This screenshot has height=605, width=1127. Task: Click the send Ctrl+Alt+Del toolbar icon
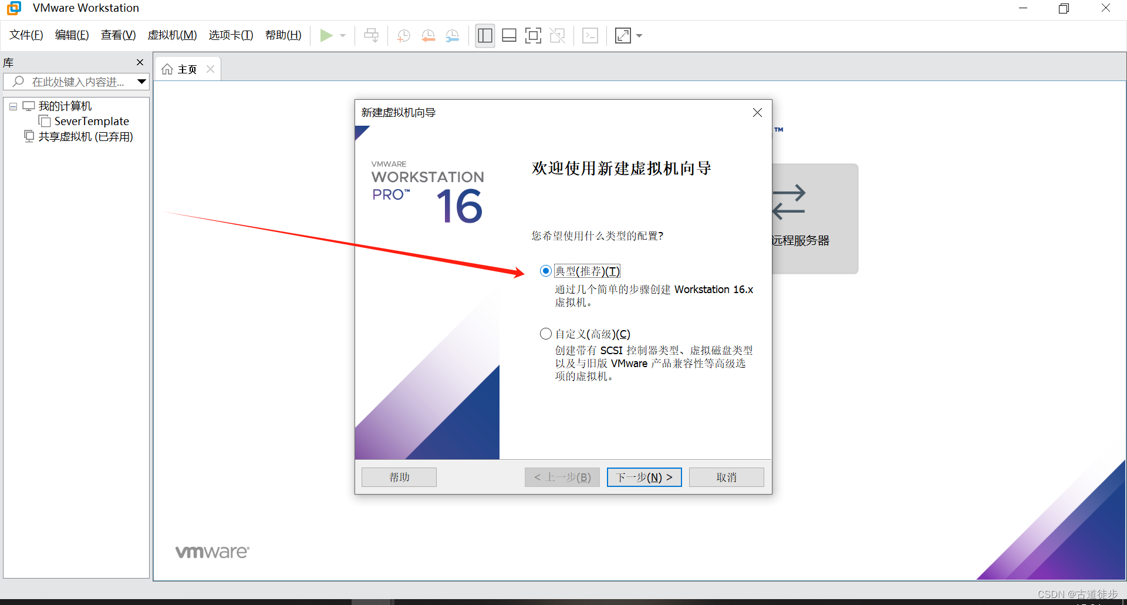(x=371, y=36)
